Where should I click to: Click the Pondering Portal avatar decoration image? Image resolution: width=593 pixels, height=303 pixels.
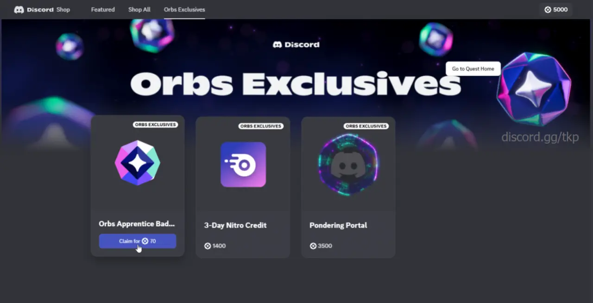pyautogui.click(x=348, y=164)
